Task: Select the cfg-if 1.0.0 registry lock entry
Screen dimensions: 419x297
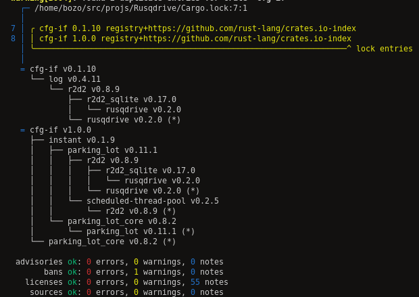Action: 195,39
